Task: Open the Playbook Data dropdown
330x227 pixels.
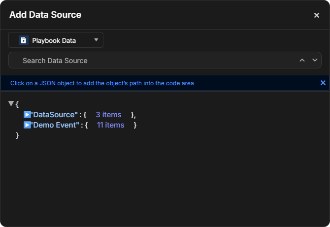Action: pos(56,40)
